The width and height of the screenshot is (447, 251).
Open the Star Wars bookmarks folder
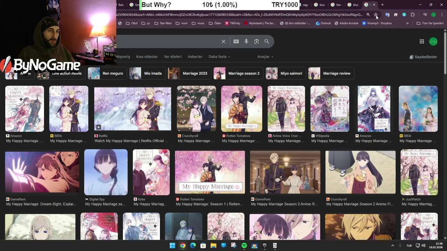tap(162, 23)
